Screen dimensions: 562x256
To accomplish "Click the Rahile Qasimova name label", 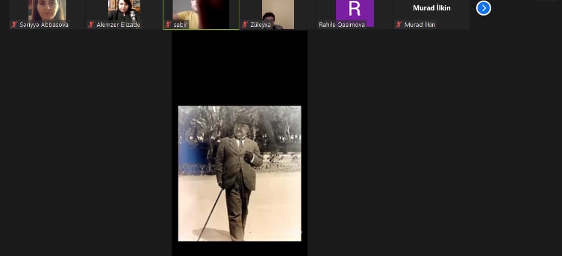I will [342, 25].
